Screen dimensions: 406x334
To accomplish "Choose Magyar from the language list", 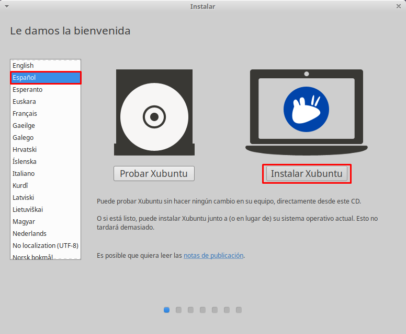I will pos(24,222).
